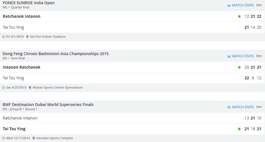Click the clock icon beside Fri 4/1/2016
This screenshot has height=142, width=265.
[4, 37]
